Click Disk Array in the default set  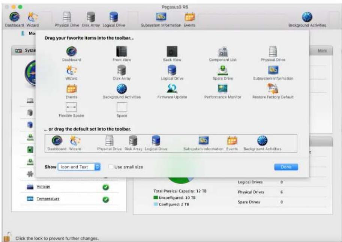(133, 143)
